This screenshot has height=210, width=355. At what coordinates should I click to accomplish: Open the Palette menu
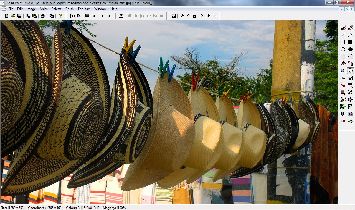[x=57, y=9]
